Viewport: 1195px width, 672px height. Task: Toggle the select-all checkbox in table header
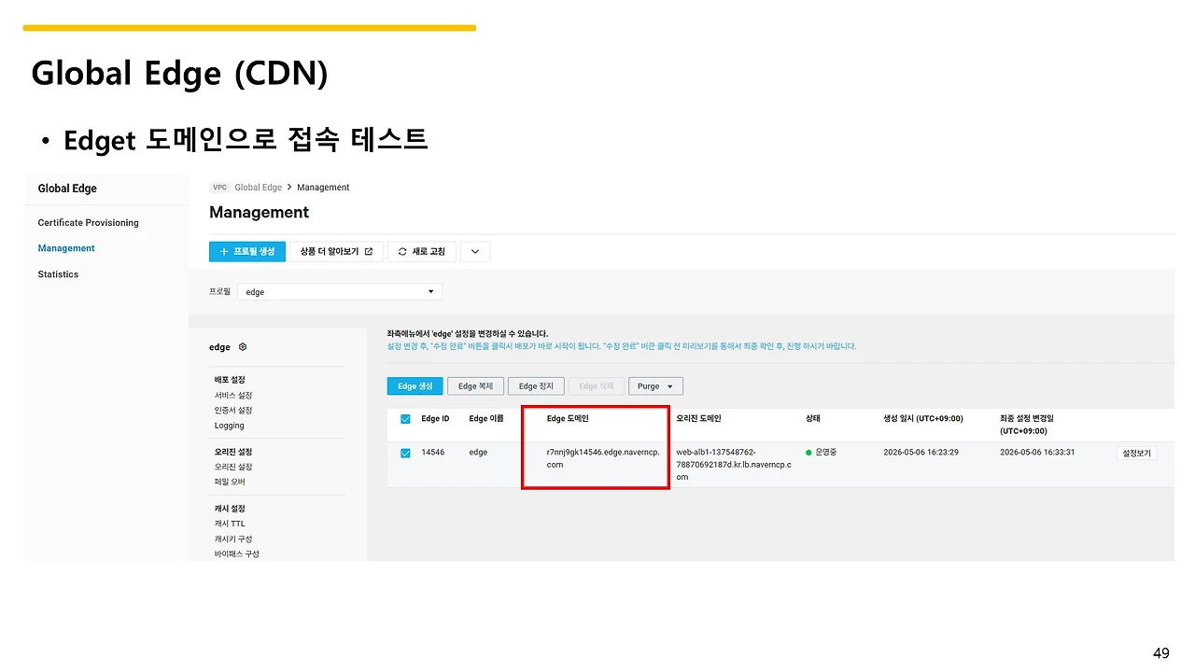pyautogui.click(x=405, y=419)
